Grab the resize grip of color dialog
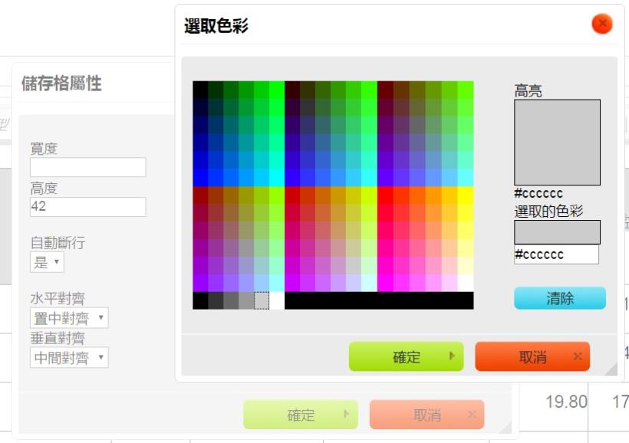 [611, 369]
